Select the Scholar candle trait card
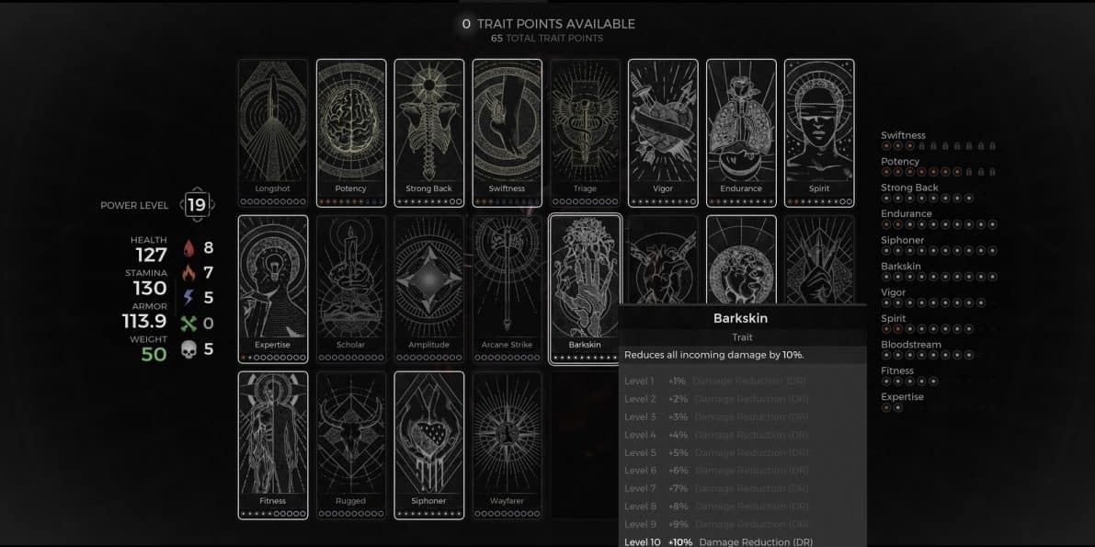The height and width of the screenshot is (547, 1095). [x=351, y=290]
